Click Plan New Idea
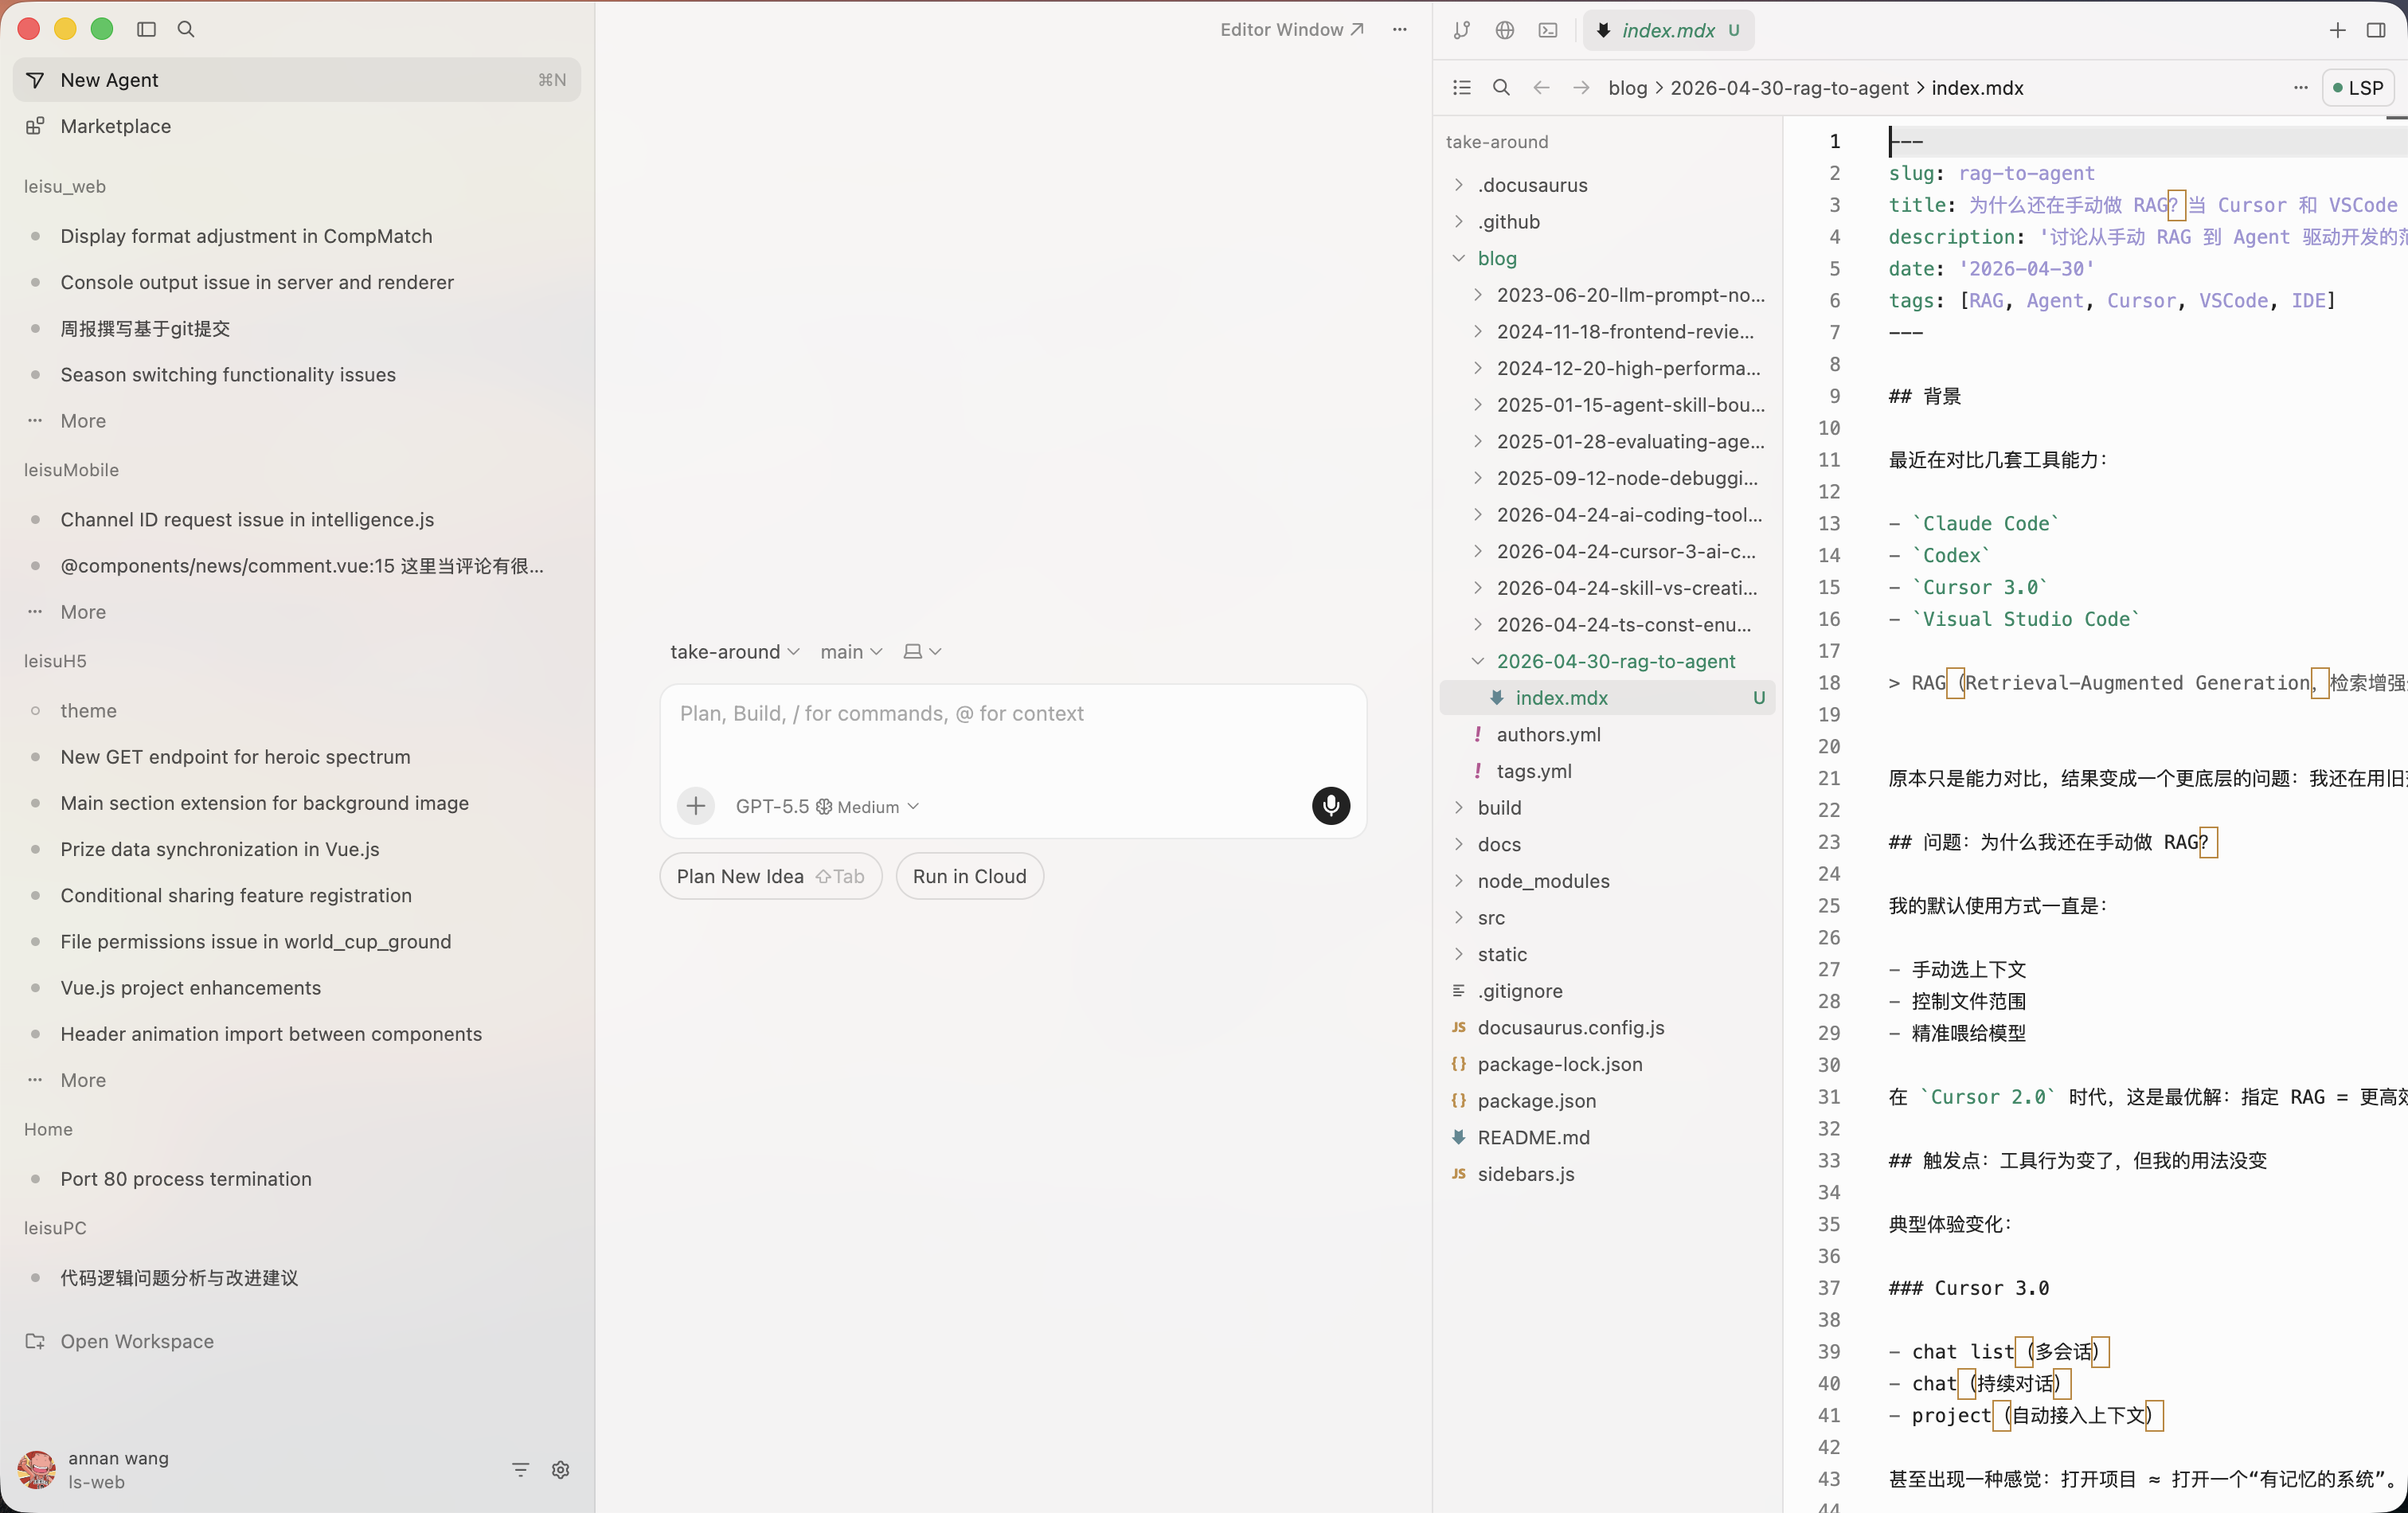The height and width of the screenshot is (1513, 2408). point(771,876)
